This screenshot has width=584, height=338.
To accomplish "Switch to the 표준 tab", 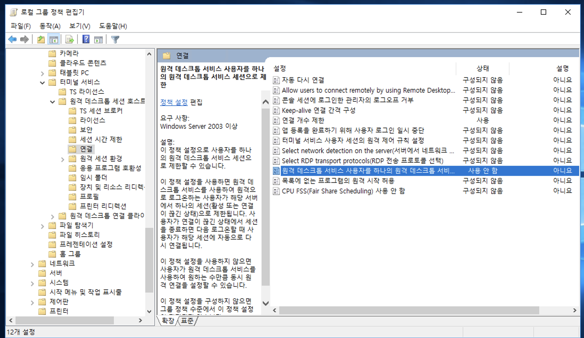I will pos(187,321).
